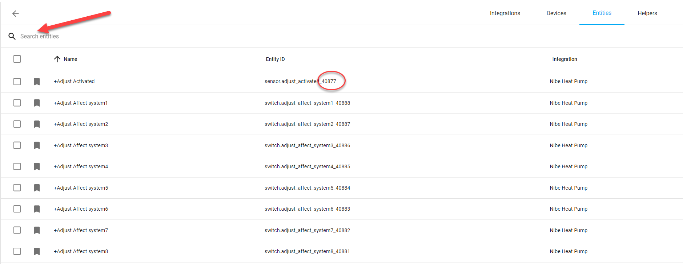Click entity ID switch.adjust_affect_system1_40888
The image size is (683, 264).
click(x=307, y=103)
